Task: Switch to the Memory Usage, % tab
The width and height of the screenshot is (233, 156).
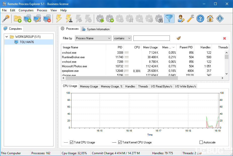Action: 112,86
